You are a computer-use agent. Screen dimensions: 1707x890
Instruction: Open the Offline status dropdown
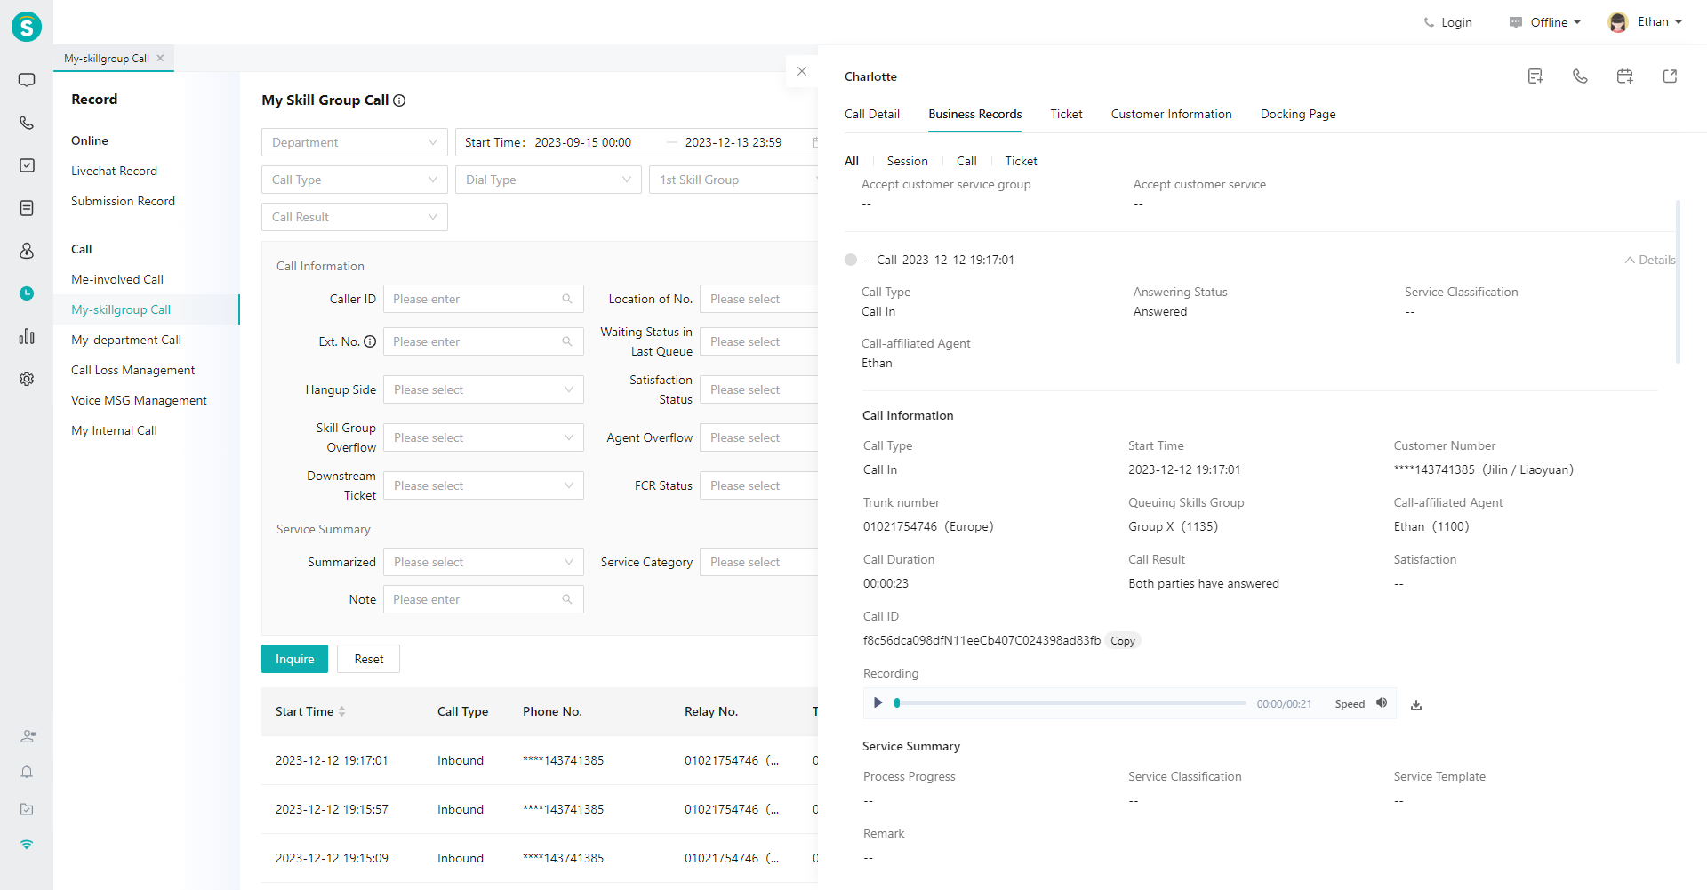tap(1545, 22)
